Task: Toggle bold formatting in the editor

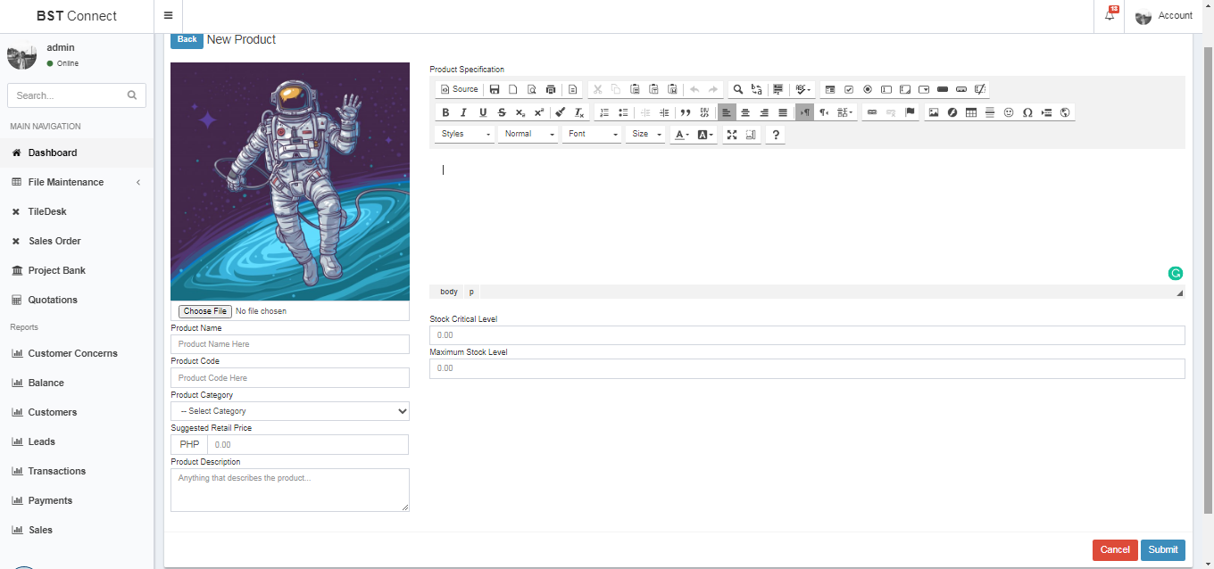Action: click(x=445, y=112)
